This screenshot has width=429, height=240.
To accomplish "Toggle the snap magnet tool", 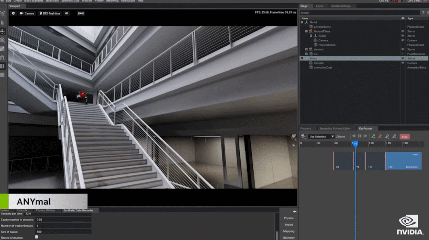I will click(3, 57).
